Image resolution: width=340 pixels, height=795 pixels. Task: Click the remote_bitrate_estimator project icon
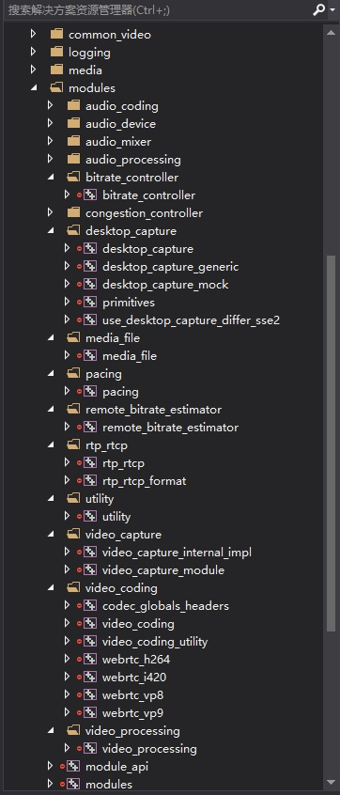coord(89,427)
